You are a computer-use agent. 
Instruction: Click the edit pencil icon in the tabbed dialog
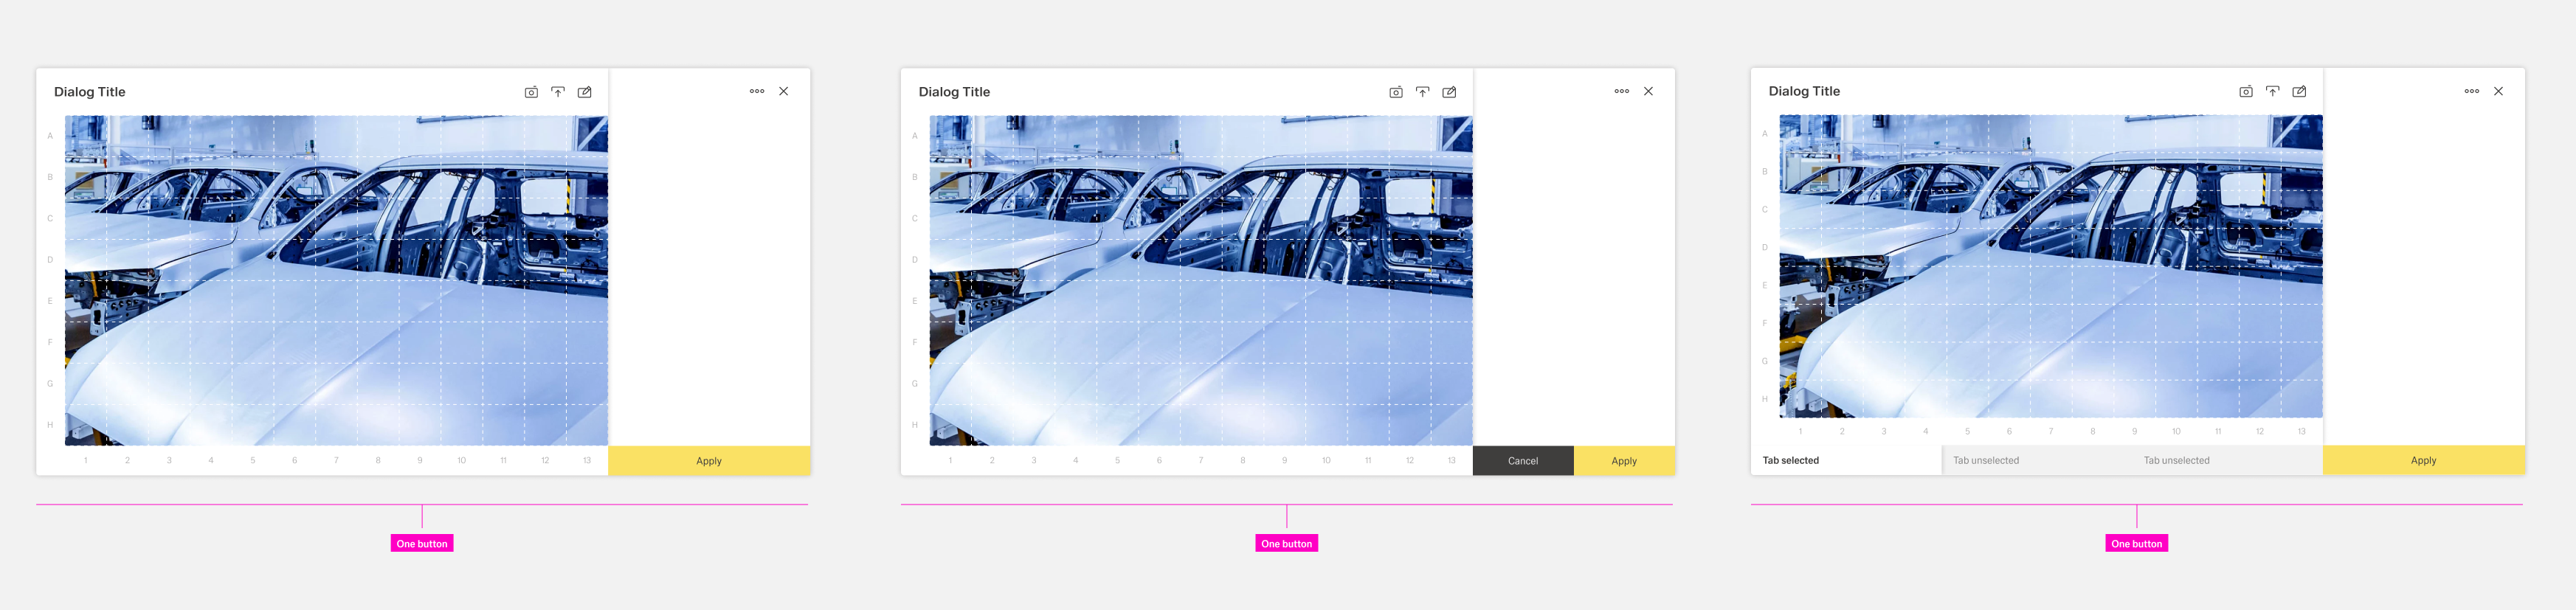coord(2299,91)
